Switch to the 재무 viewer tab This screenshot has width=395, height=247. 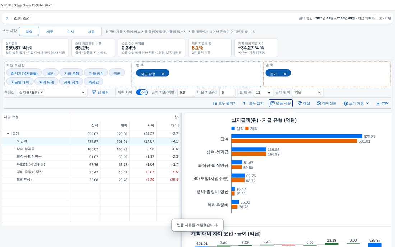50,32
